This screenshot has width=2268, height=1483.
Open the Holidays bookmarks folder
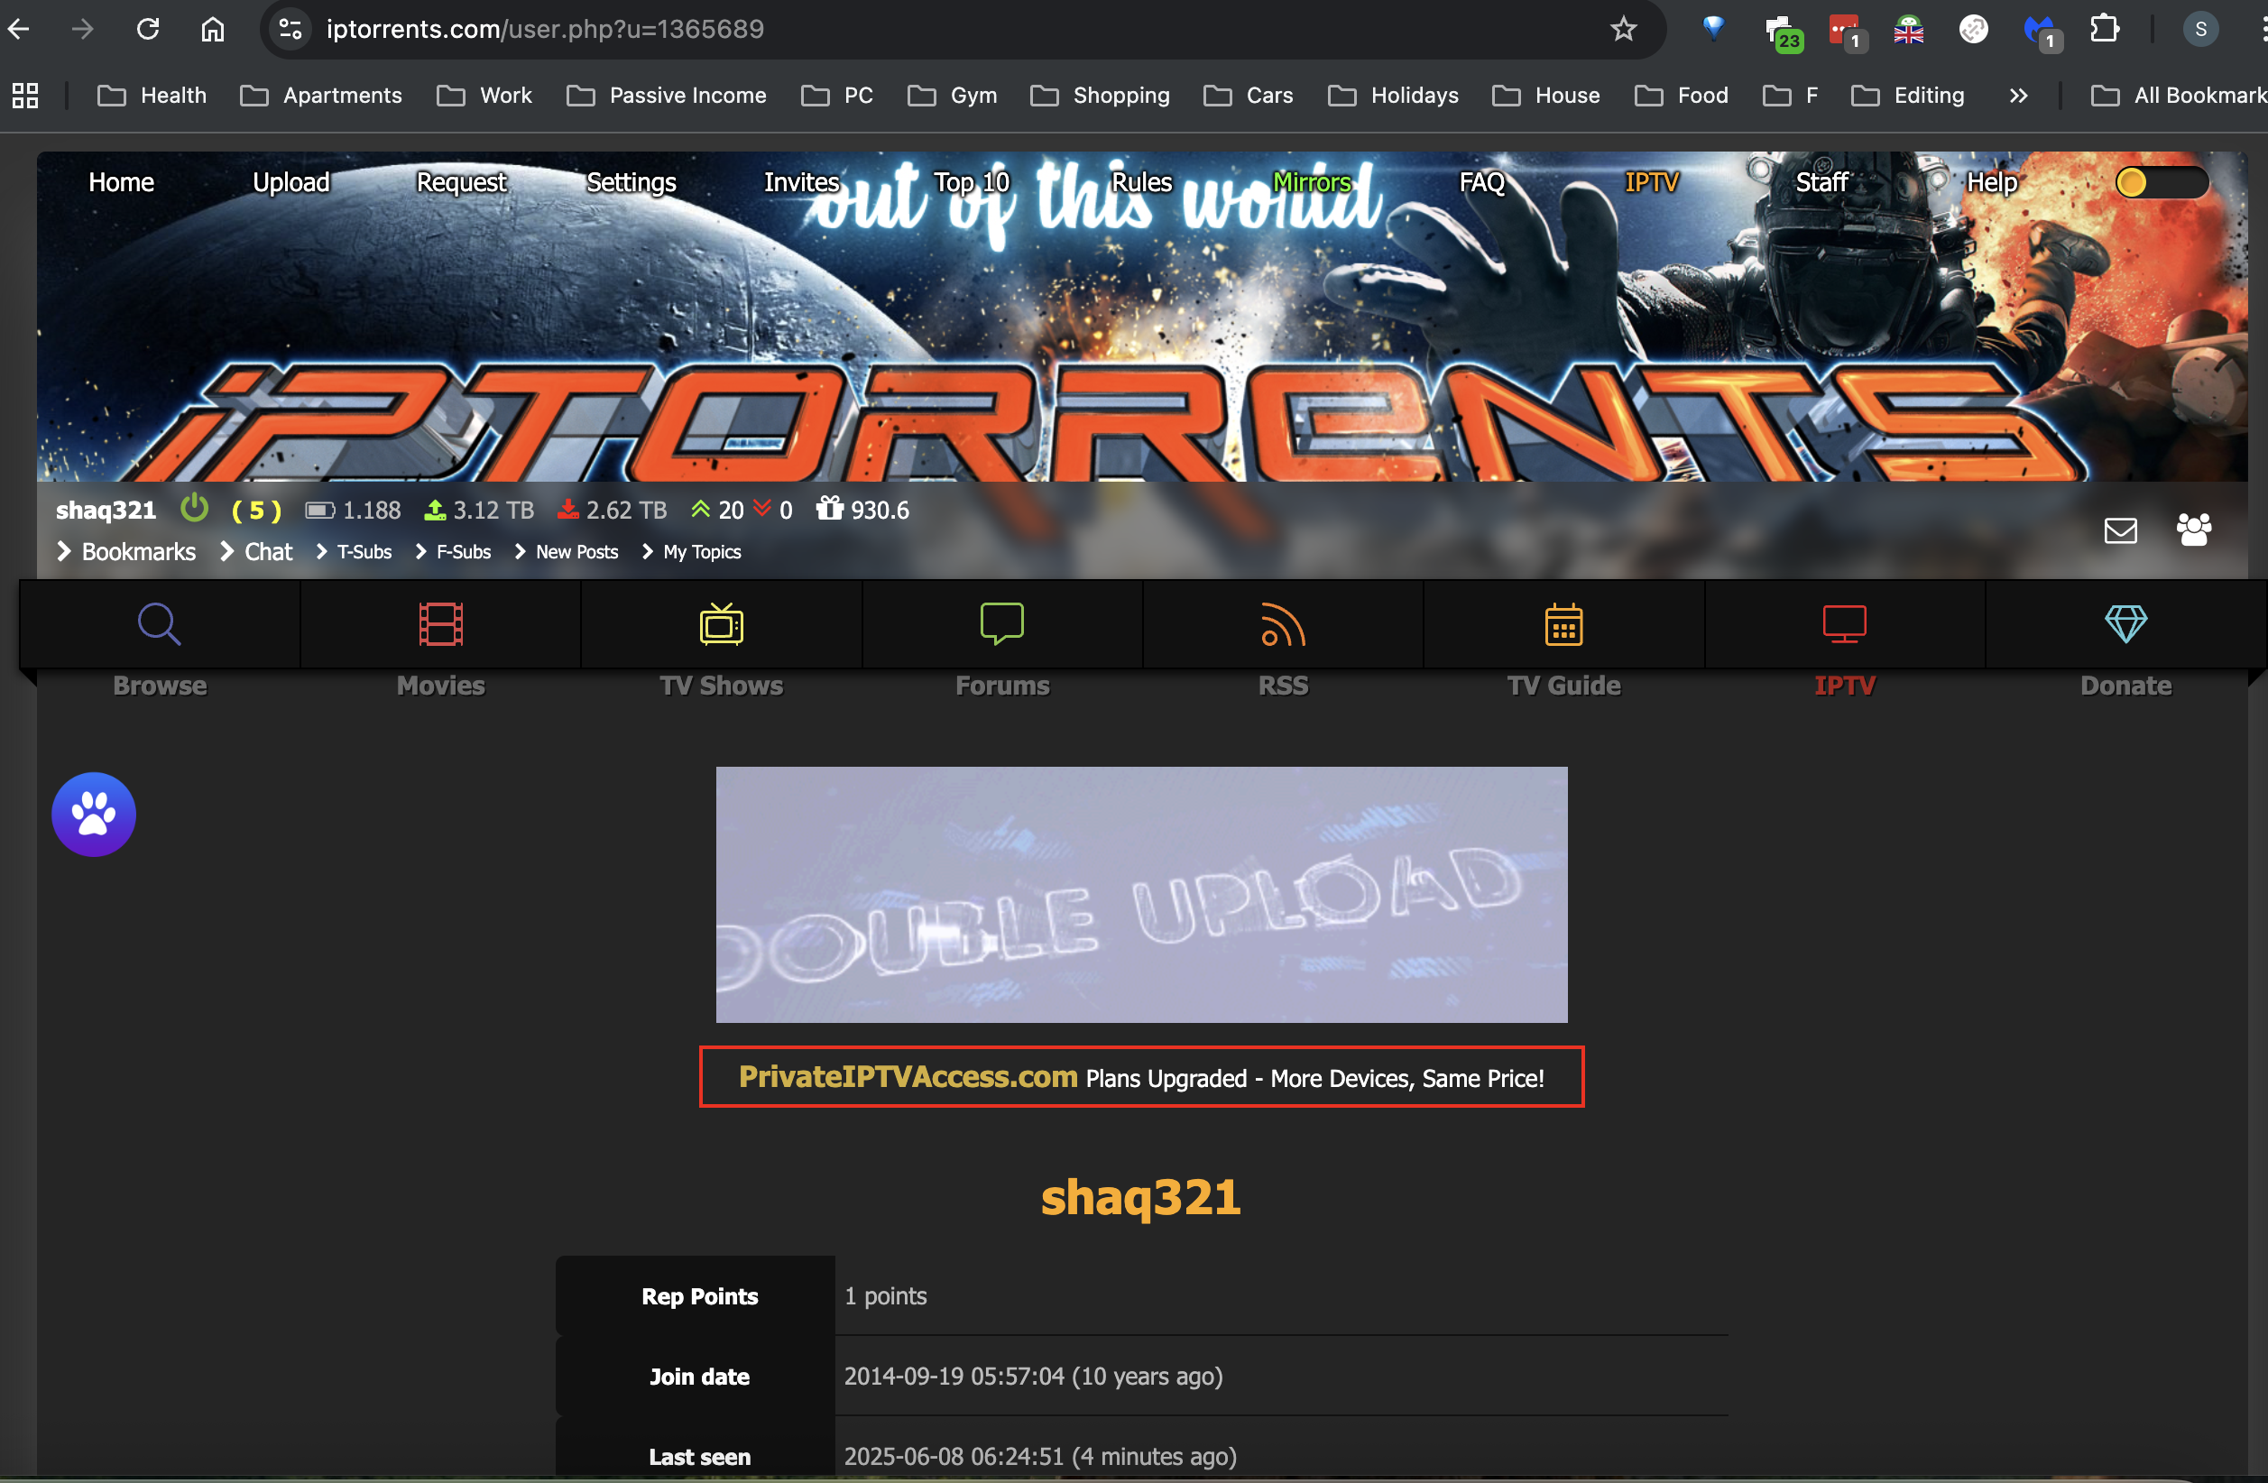pos(1393,96)
